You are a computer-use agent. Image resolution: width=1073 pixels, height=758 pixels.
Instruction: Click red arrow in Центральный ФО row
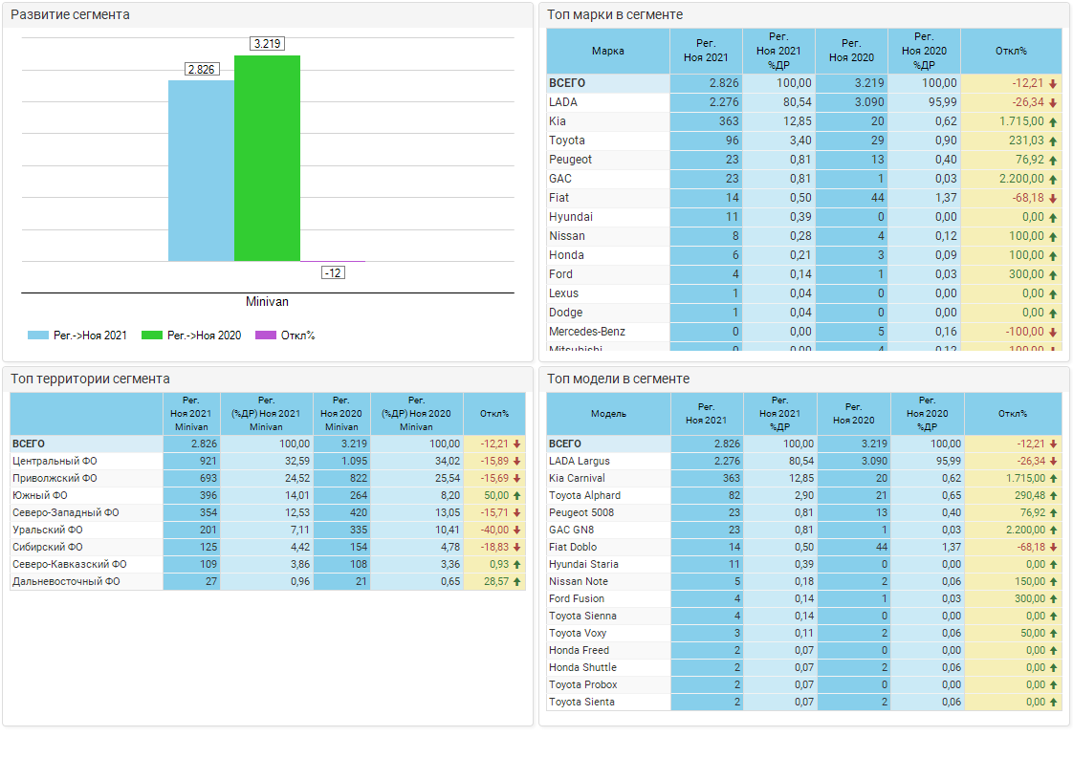click(517, 461)
